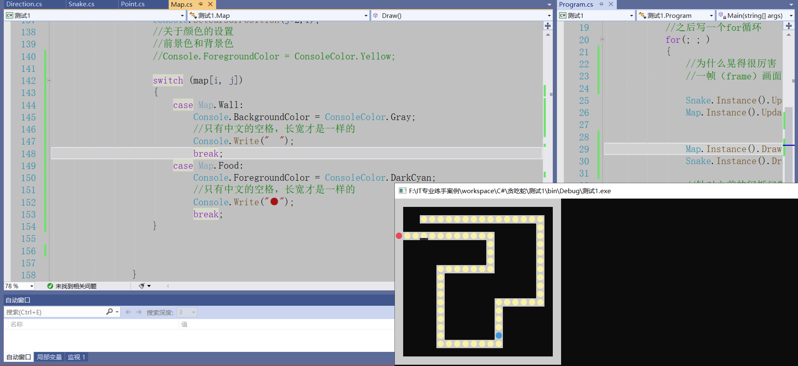Viewport: 798px width, 366px height.
Task: Click the magnifier search icon in Autos window
Action: pos(109,312)
